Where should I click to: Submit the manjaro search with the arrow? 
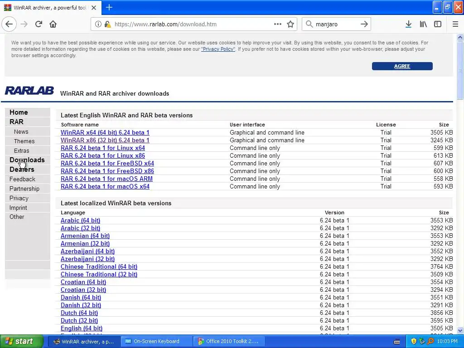click(x=364, y=24)
